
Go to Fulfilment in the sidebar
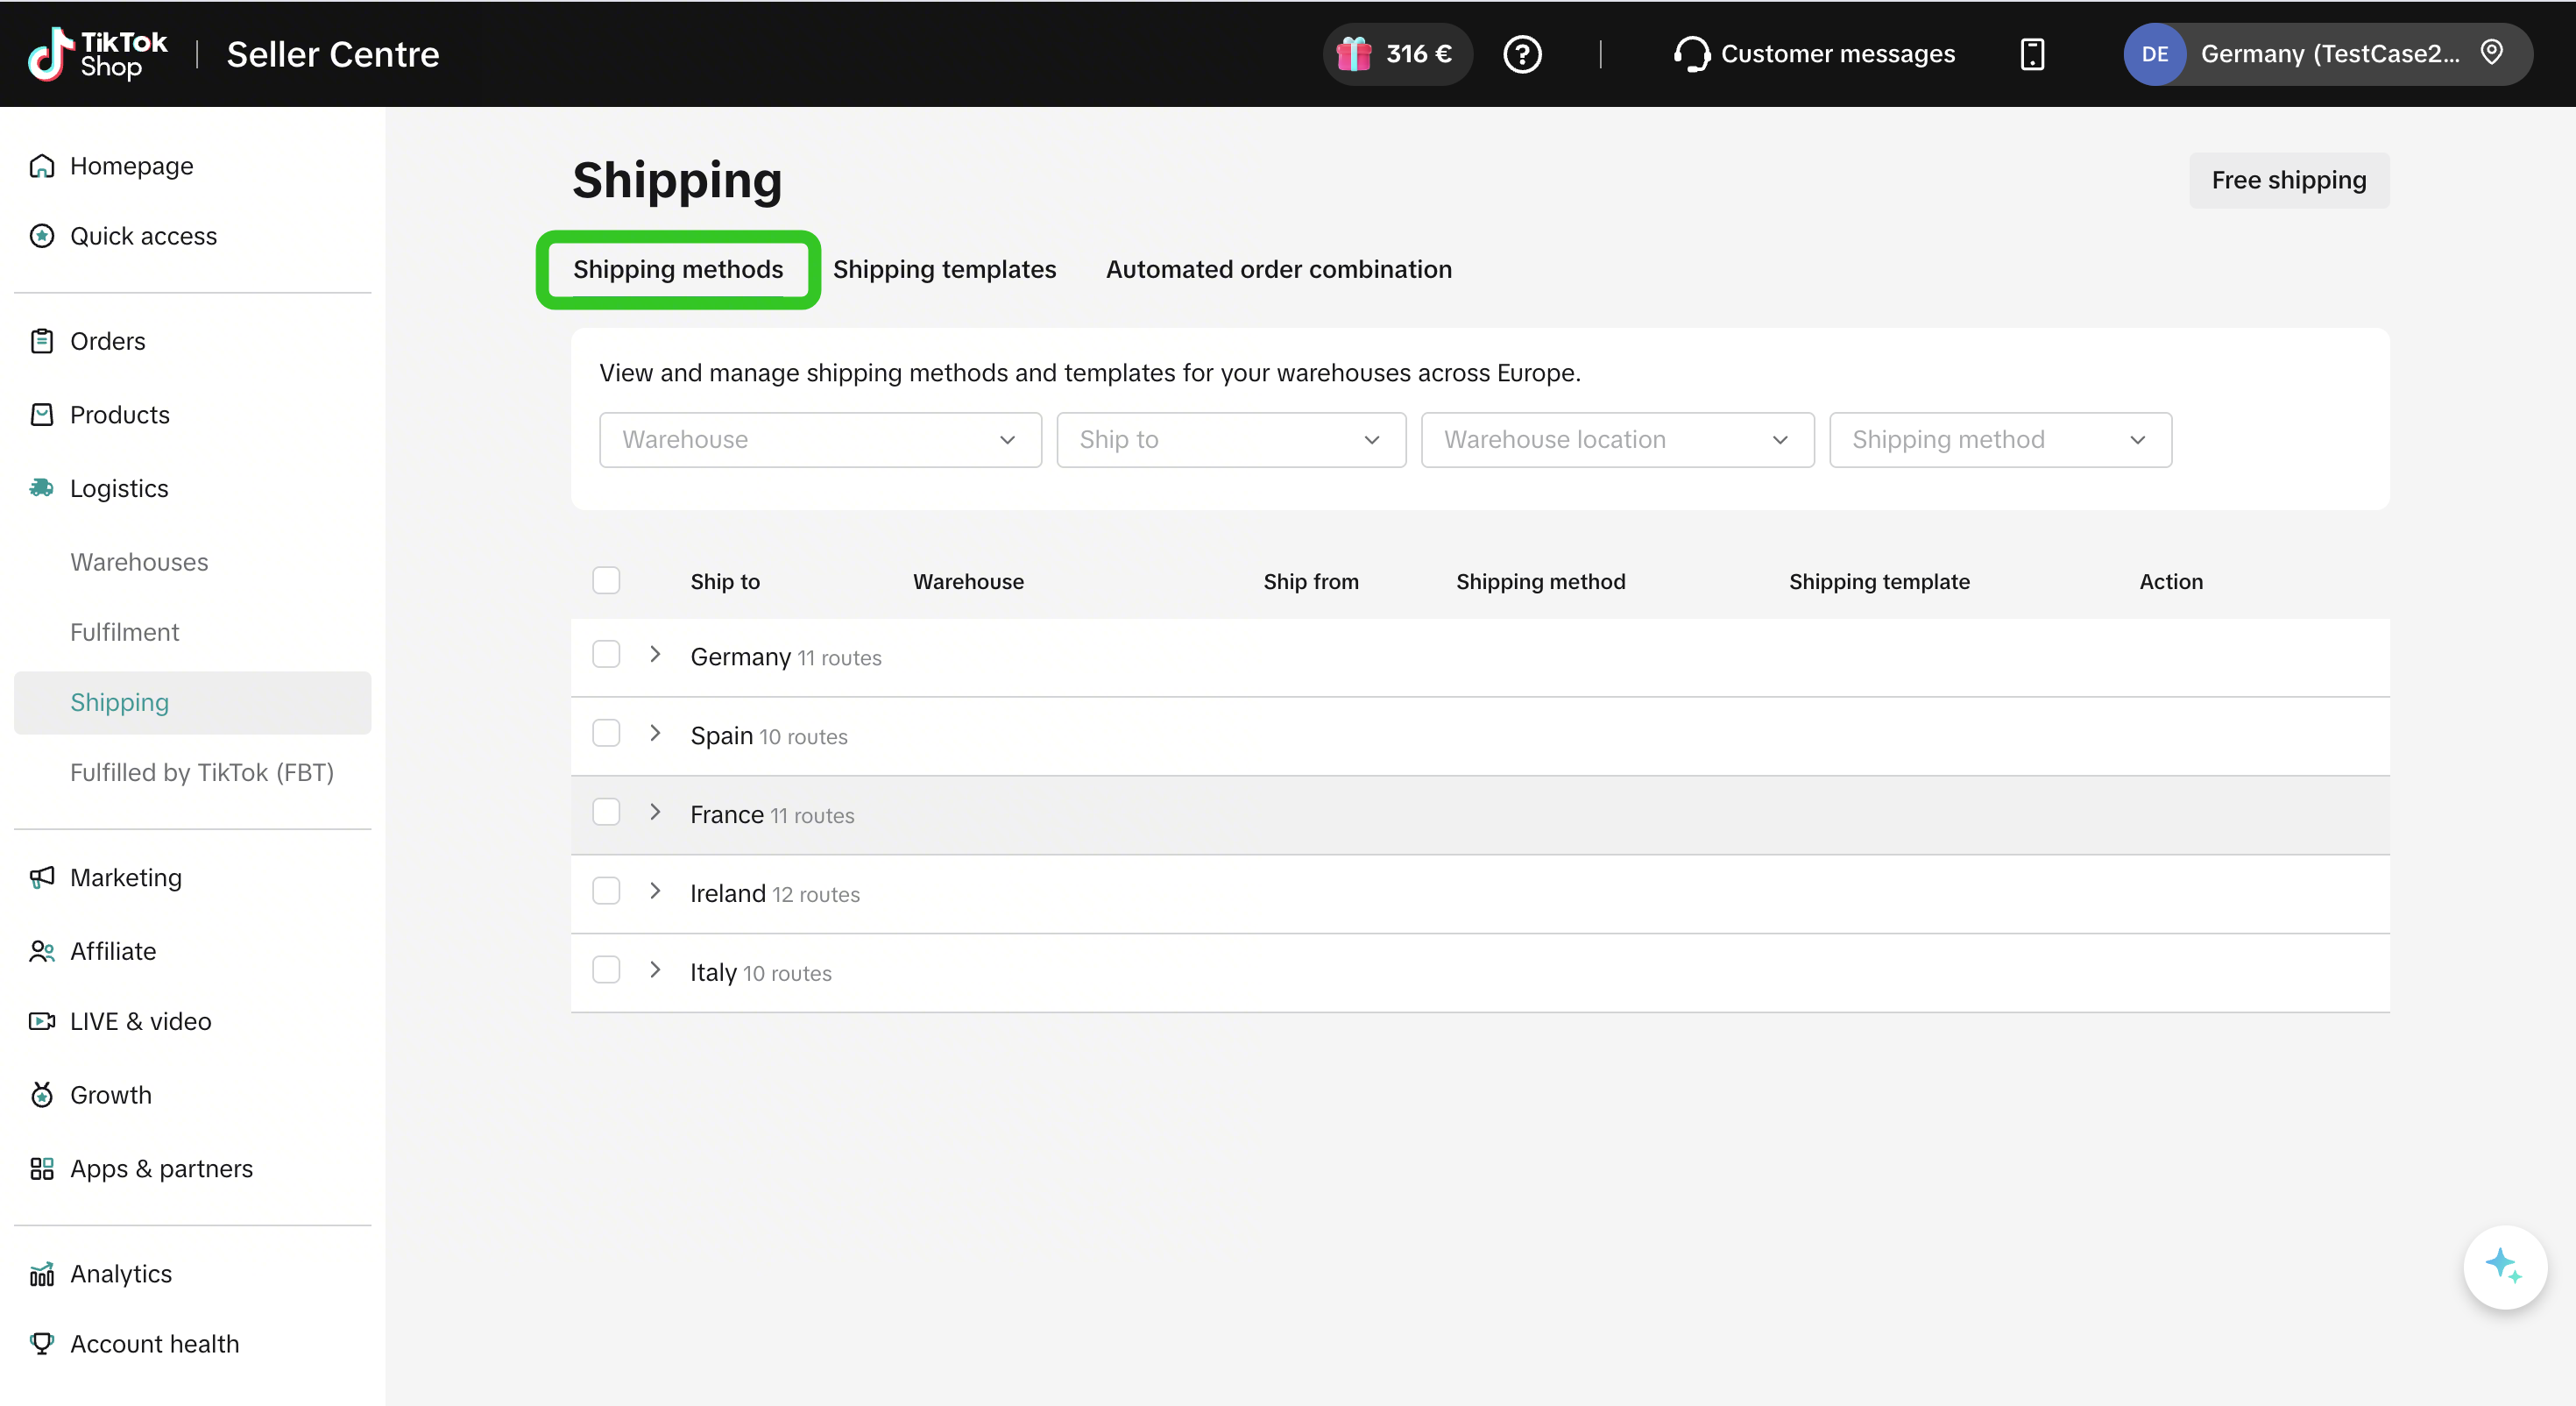coord(125,633)
